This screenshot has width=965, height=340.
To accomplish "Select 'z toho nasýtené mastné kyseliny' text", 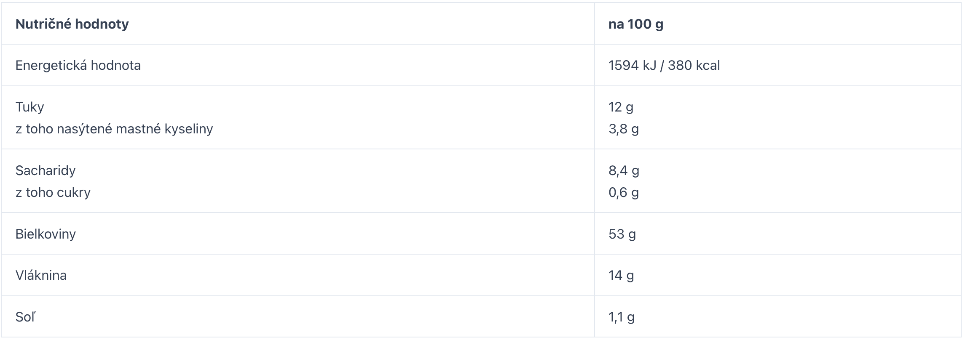I will click(114, 129).
